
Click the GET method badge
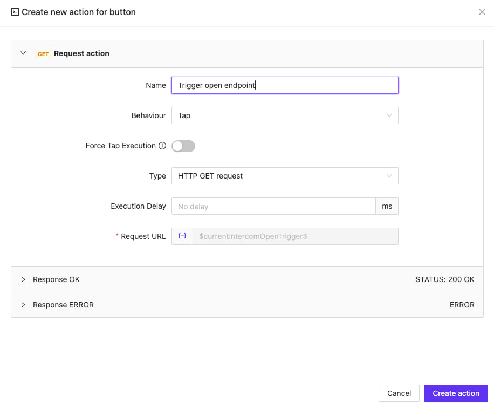tap(43, 53)
